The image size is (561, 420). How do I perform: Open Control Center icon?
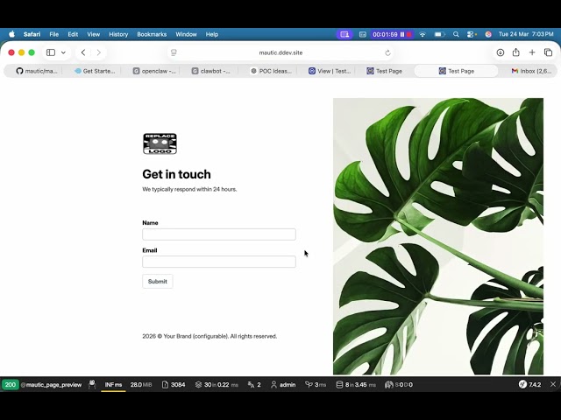tap(472, 34)
